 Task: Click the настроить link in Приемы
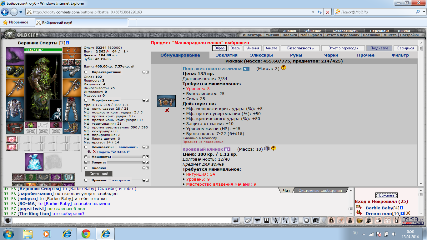[121, 180]
